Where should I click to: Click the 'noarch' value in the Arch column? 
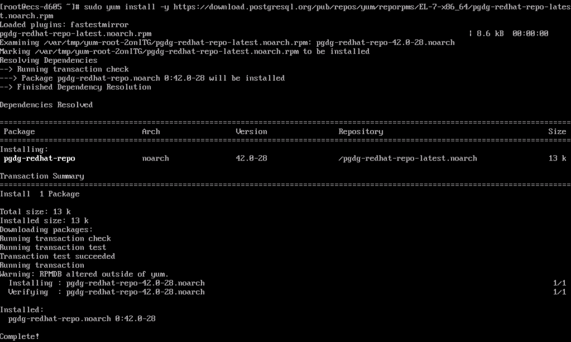[x=155, y=159]
